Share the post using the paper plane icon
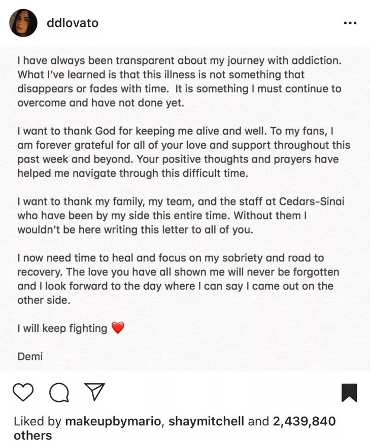The width and height of the screenshot is (370, 441). click(94, 391)
